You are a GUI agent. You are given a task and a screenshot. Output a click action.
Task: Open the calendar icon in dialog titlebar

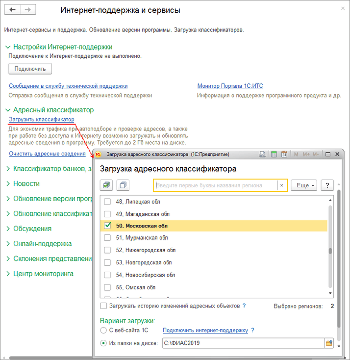click(284, 154)
